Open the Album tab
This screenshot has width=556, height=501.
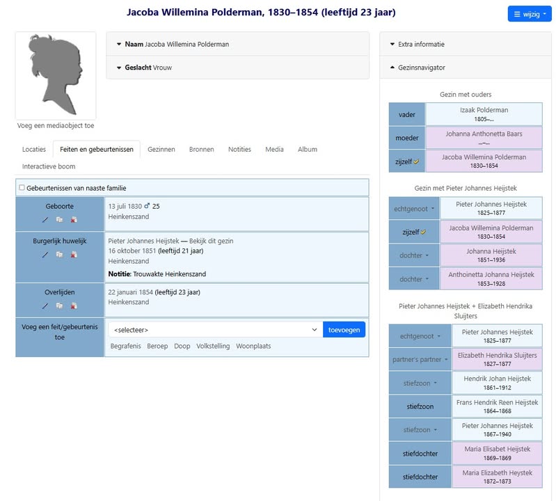308,150
